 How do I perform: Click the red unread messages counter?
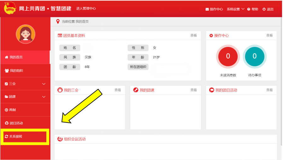[228, 56]
